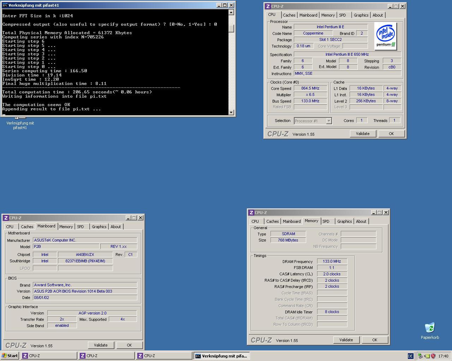Click the console scrollbar down arrow

point(231,112)
